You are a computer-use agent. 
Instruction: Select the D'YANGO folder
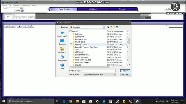tap(78, 34)
